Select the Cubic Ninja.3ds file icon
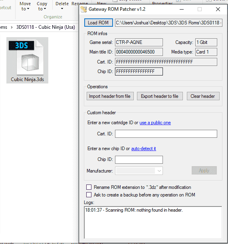The image size is (228, 244). point(28,60)
